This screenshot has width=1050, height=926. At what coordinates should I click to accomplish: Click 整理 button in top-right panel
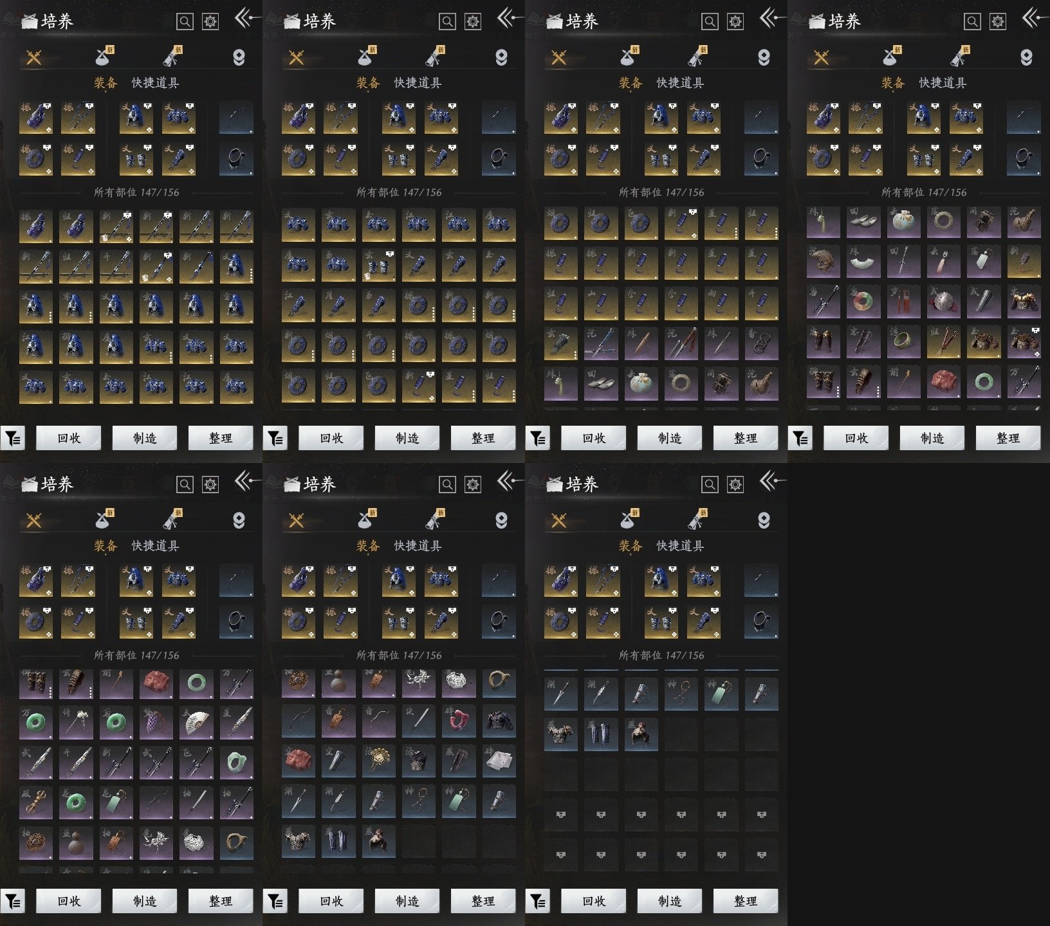(1008, 439)
